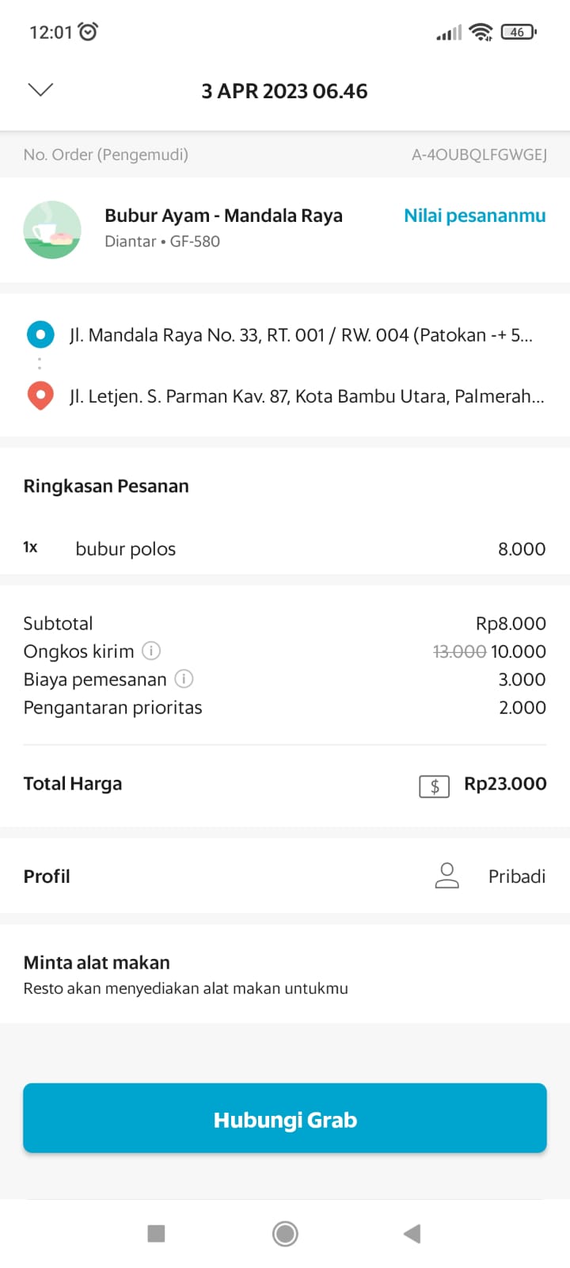The width and height of the screenshot is (570, 1268).
Task: Tap the Biaya pemesanan info icon
Action: [x=184, y=678]
